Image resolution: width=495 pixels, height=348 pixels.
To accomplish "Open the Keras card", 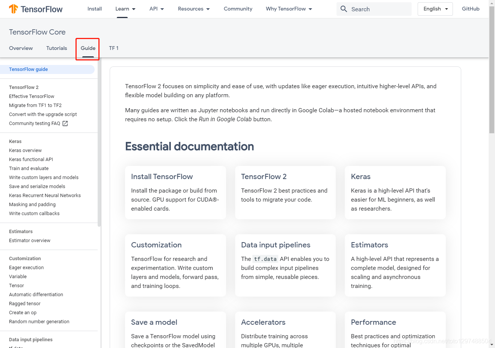I will point(395,193).
